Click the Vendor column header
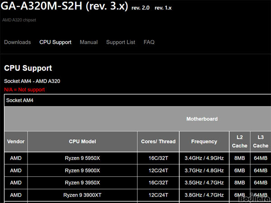 coord(16,142)
